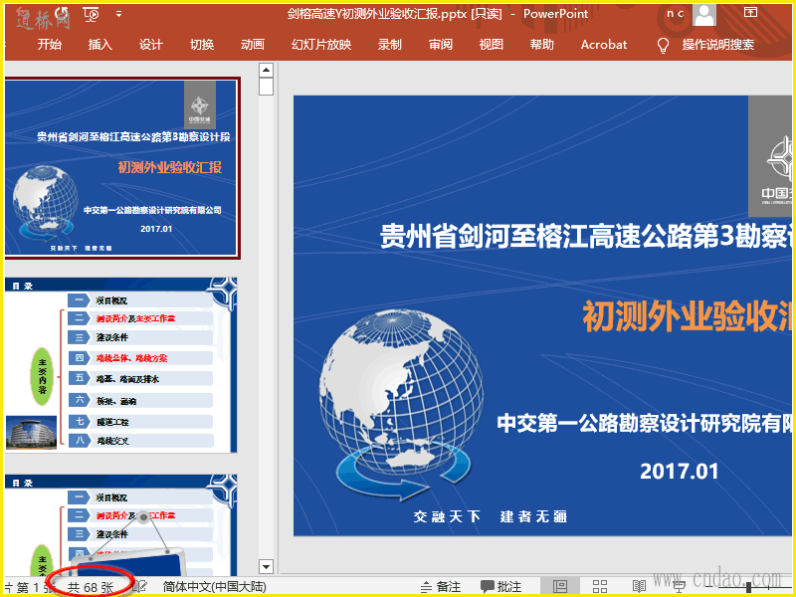Switch to Slide Sorter view icon
Viewport: 796px width, 597px height.
[x=600, y=587]
